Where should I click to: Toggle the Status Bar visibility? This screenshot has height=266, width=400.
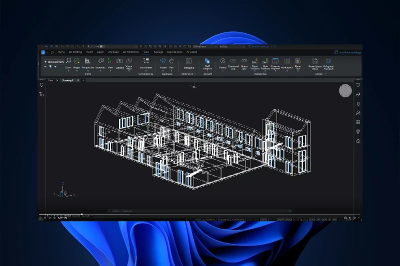click(x=244, y=62)
